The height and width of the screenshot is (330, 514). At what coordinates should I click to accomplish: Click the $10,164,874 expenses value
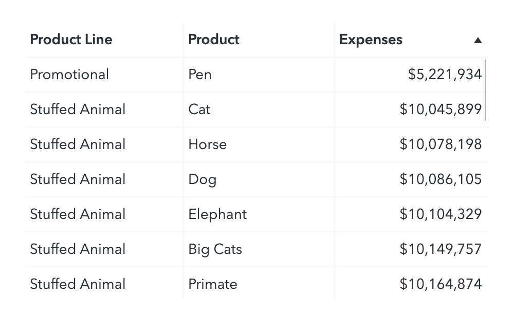440,284
